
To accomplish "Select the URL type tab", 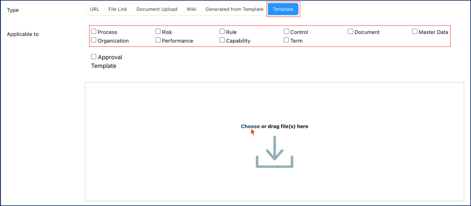I will coord(94,9).
